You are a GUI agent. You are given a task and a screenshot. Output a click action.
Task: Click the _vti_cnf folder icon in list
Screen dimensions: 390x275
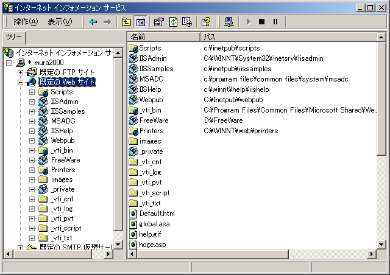pos(133,162)
